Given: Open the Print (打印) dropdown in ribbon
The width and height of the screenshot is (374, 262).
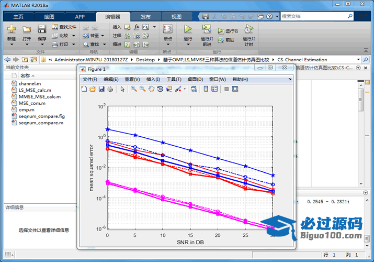Looking at the screenshot, I should click(x=73, y=45).
